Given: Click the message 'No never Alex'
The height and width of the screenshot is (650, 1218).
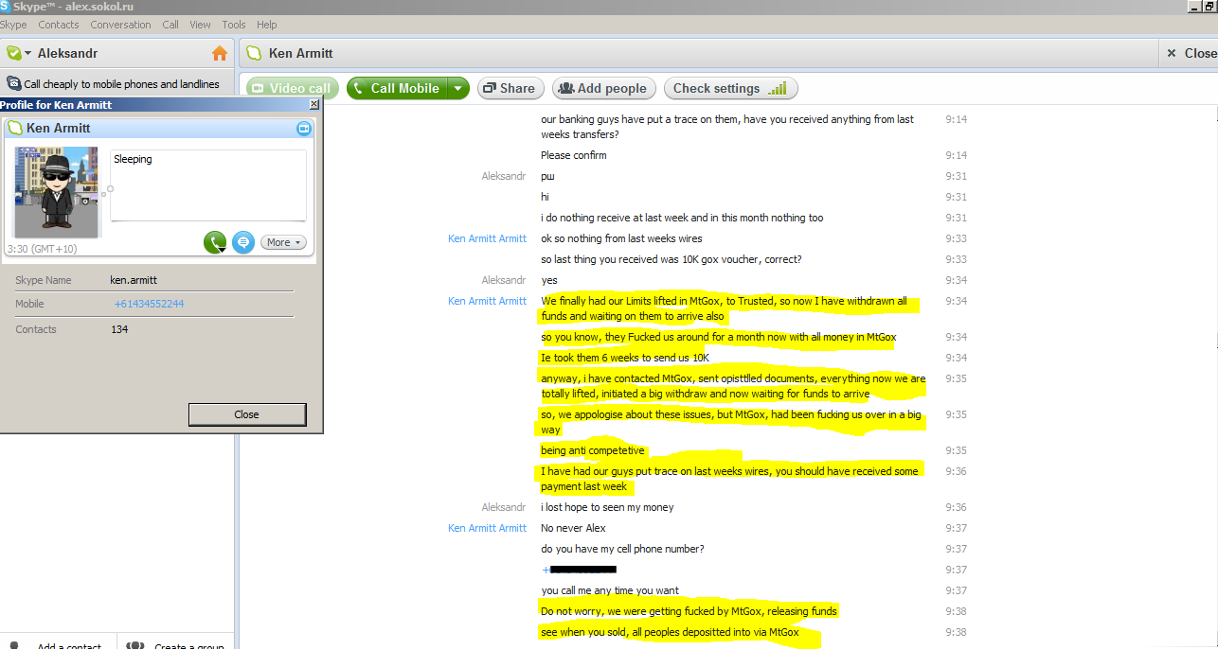Looking at the screenshot, I should click(x=573, y=528).
